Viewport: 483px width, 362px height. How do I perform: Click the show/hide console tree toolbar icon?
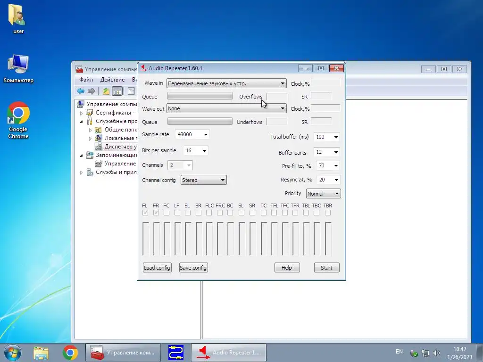(x=117, y=91)
